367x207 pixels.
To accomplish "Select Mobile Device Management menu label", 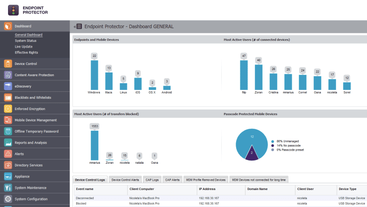I will tap(36, 120).
